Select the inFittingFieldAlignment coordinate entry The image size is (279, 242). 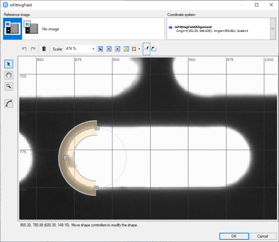(x=193, y=27)
